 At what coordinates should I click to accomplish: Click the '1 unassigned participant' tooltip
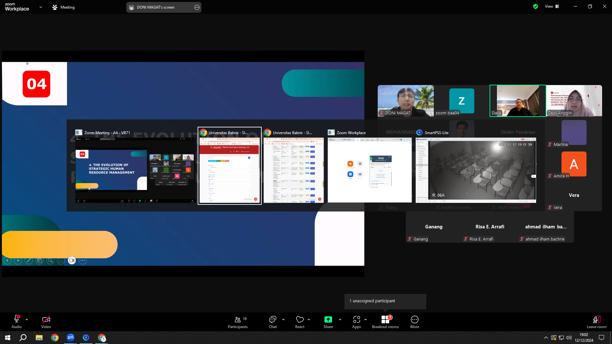coord(385,301)
